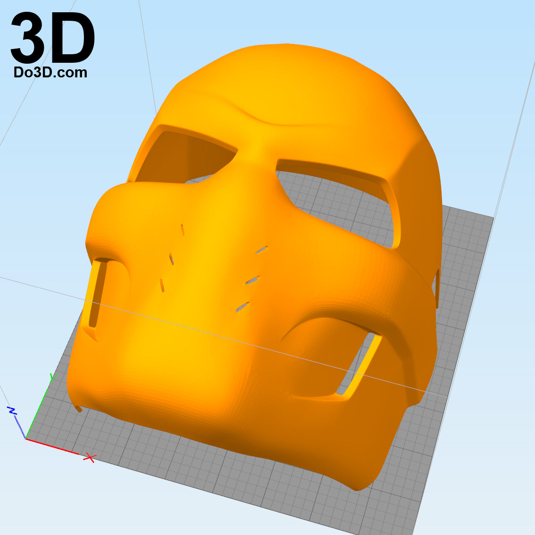Screen dimensions: 535x535
Task: Click the red X axis label
Action: 90,458
